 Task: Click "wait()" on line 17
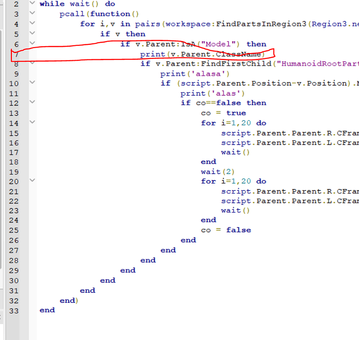click(235, 152)
